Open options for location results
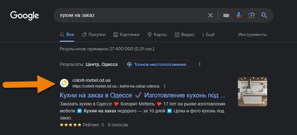The width and height of the screenshot is (297, 135). [x=200, y=64]
